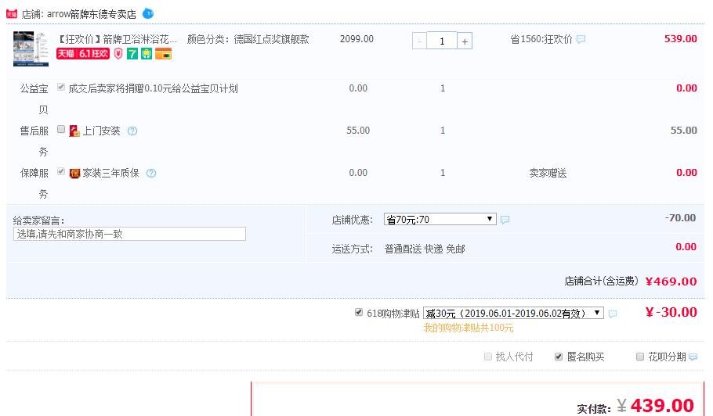
Task: Click the 家装三年质保 label
Action: 111,173
